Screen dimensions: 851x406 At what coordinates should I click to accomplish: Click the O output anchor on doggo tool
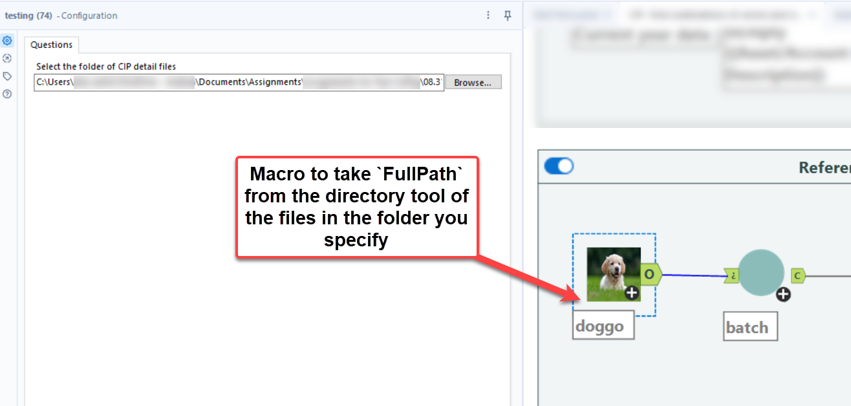(650, 274)
